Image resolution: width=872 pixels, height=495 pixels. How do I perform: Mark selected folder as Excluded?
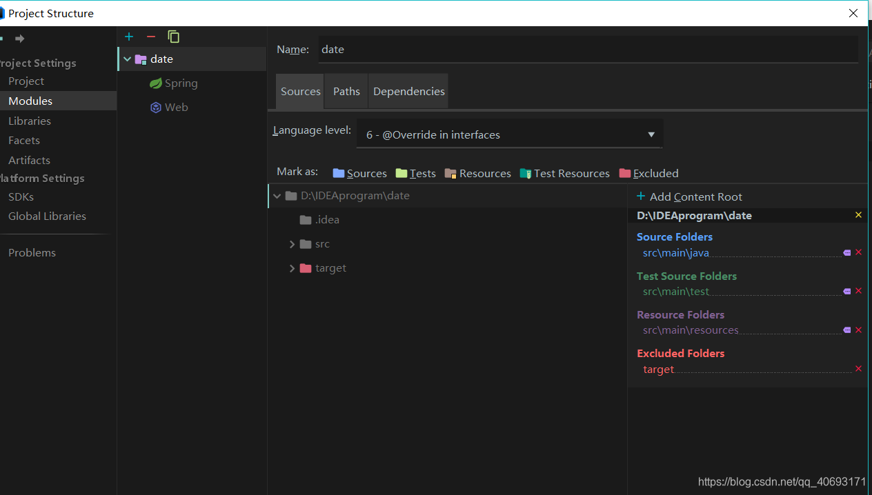tap(648, 173)
